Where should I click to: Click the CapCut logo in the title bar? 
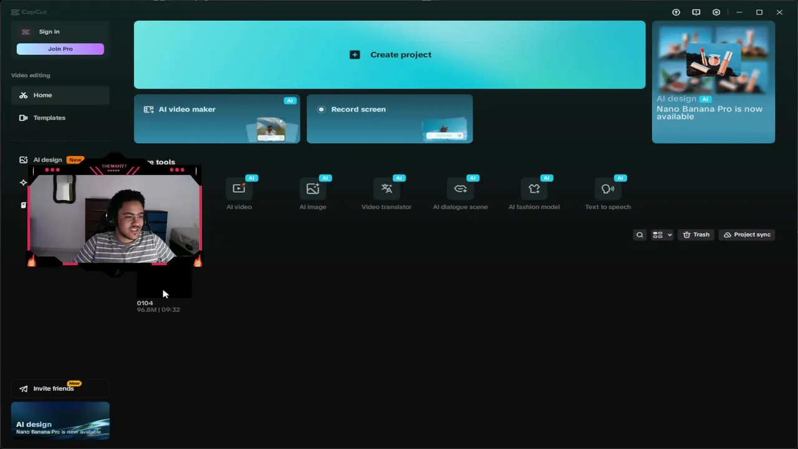(29, 12)
